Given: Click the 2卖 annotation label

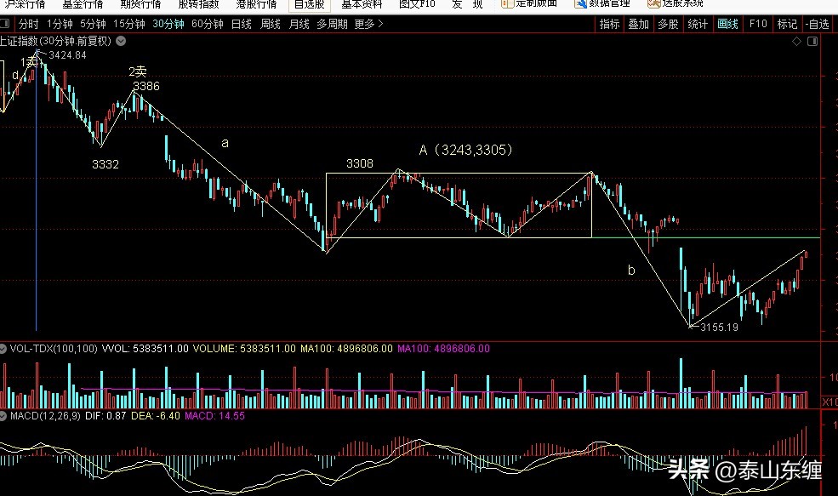Looking at the screenshot, I should tap(137, 71).
